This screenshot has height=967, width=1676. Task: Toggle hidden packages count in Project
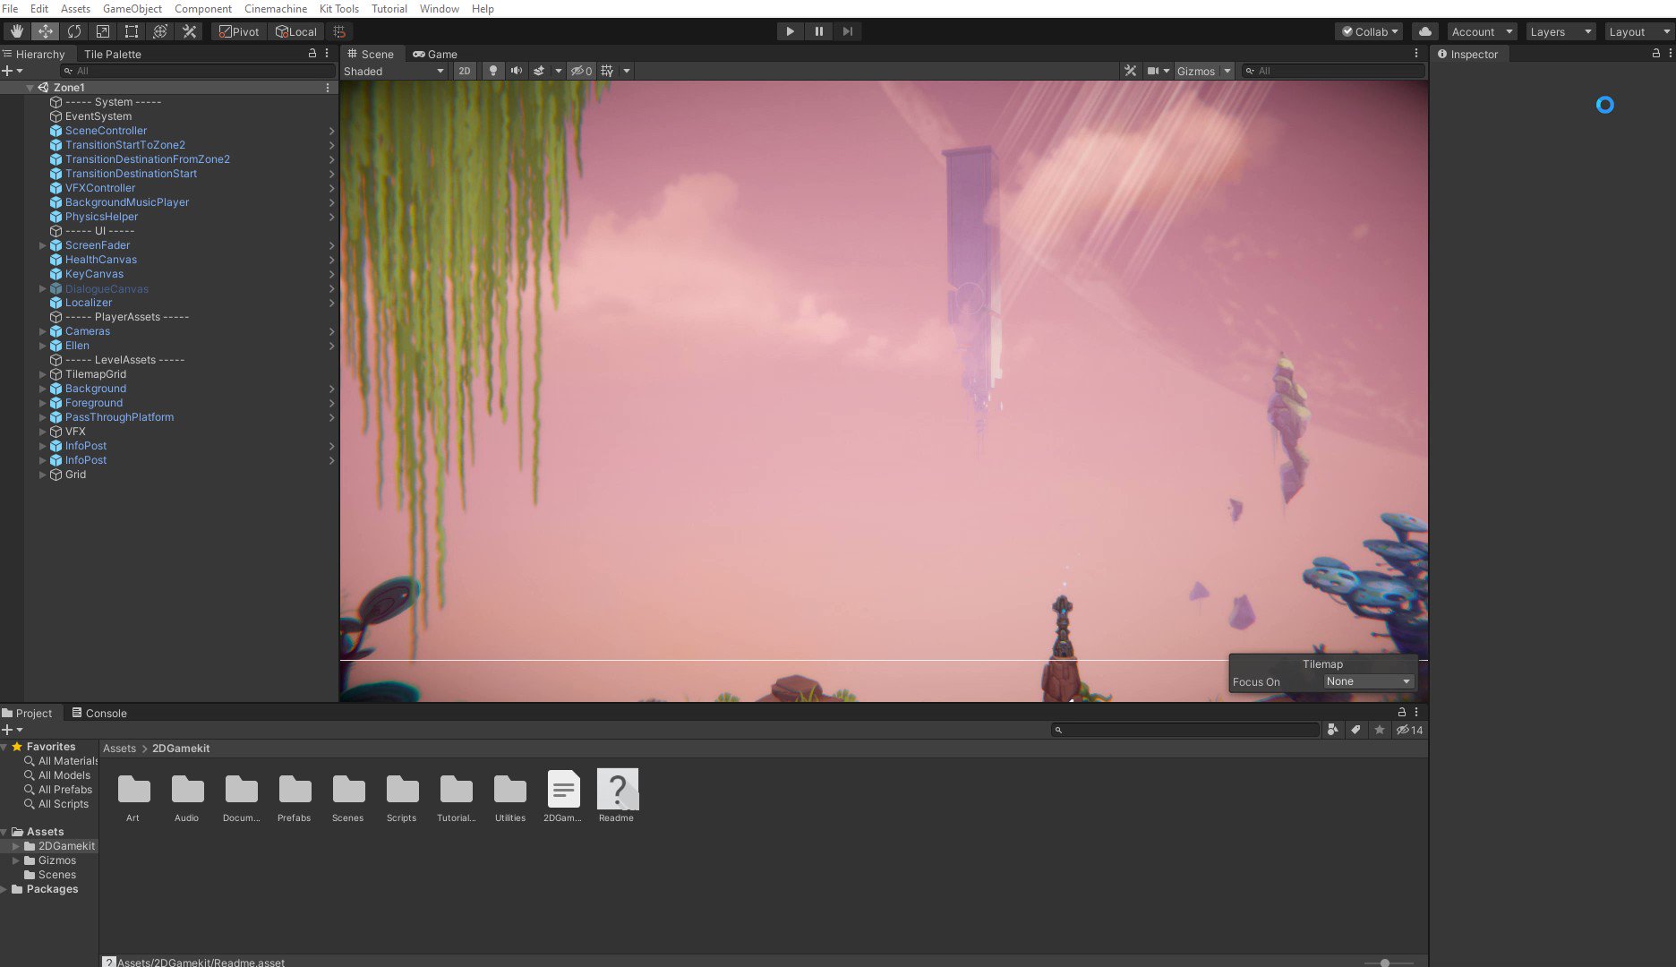coord(1410,730)
